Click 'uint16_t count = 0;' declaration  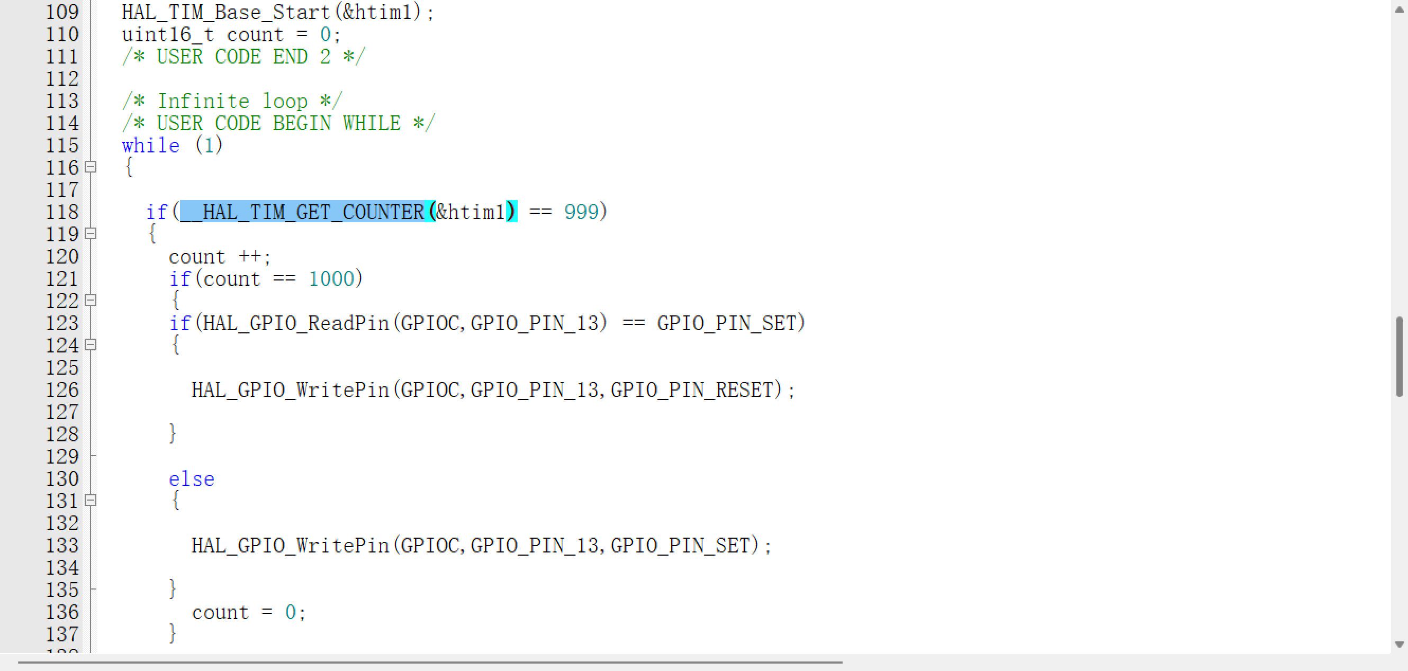tap(231, 34)
